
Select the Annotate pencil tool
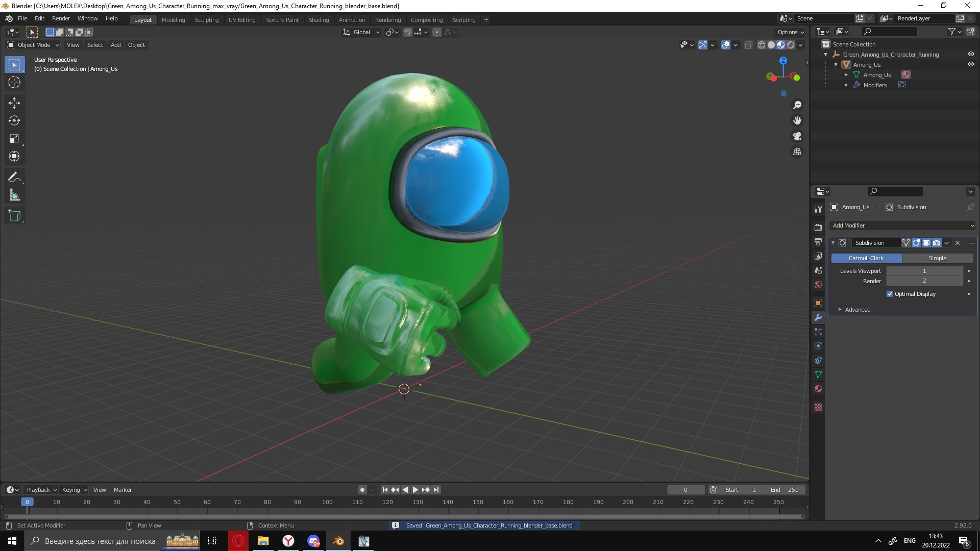(x=14, y=178)
